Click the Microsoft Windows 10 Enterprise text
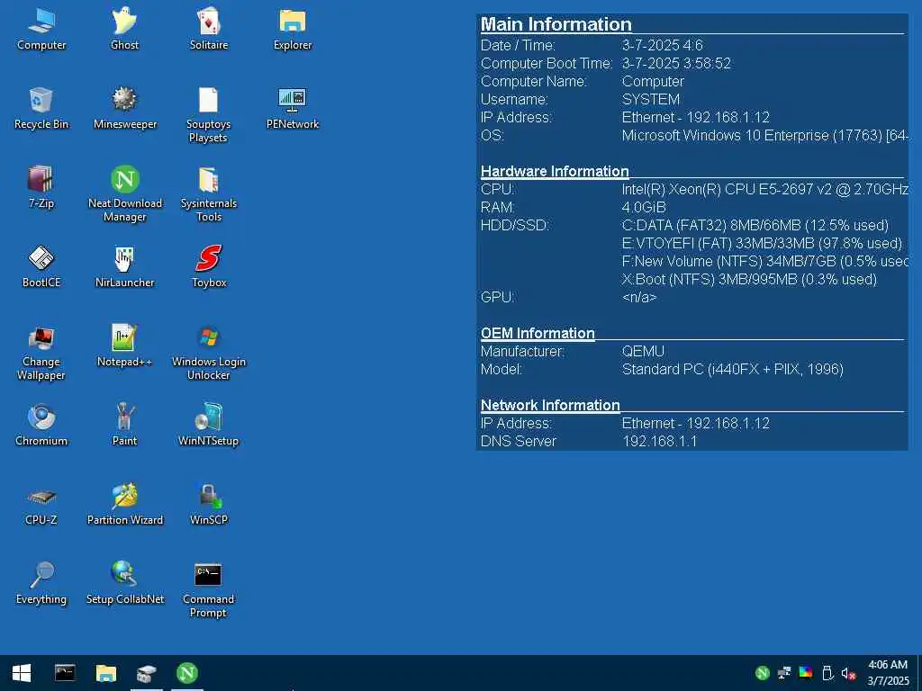 point(765,135)
